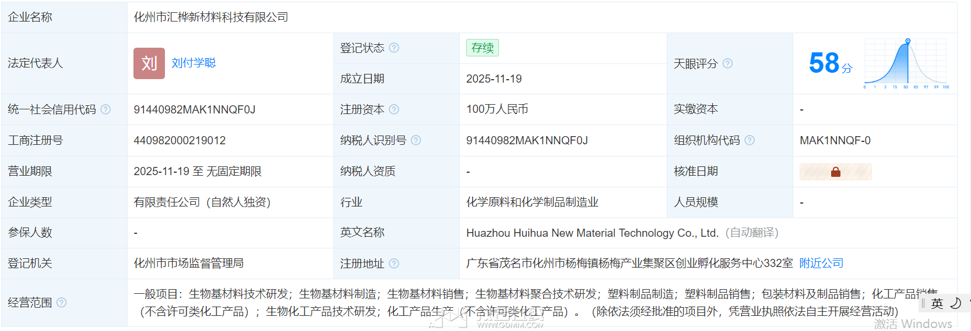The height and width of the screenshot is (331, 971).
Task: Click the score distribution curve chart
Action: (906, 63)
